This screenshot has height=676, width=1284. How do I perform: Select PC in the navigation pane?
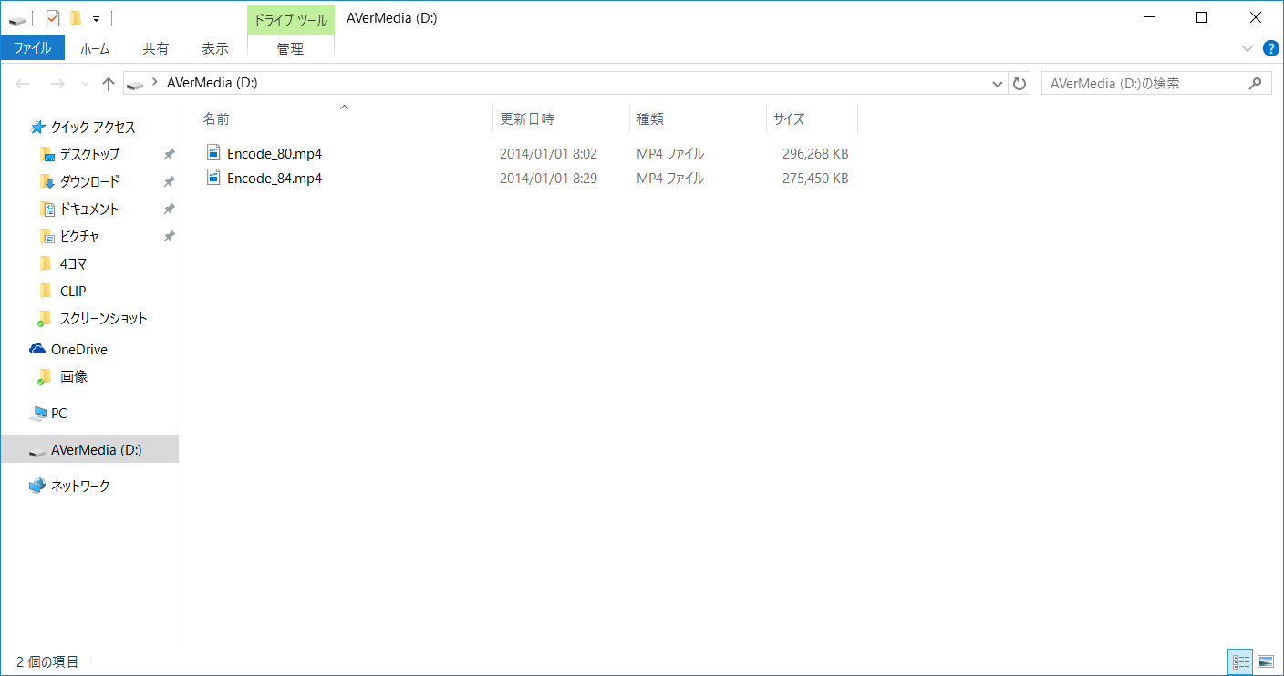pos(58,413)
